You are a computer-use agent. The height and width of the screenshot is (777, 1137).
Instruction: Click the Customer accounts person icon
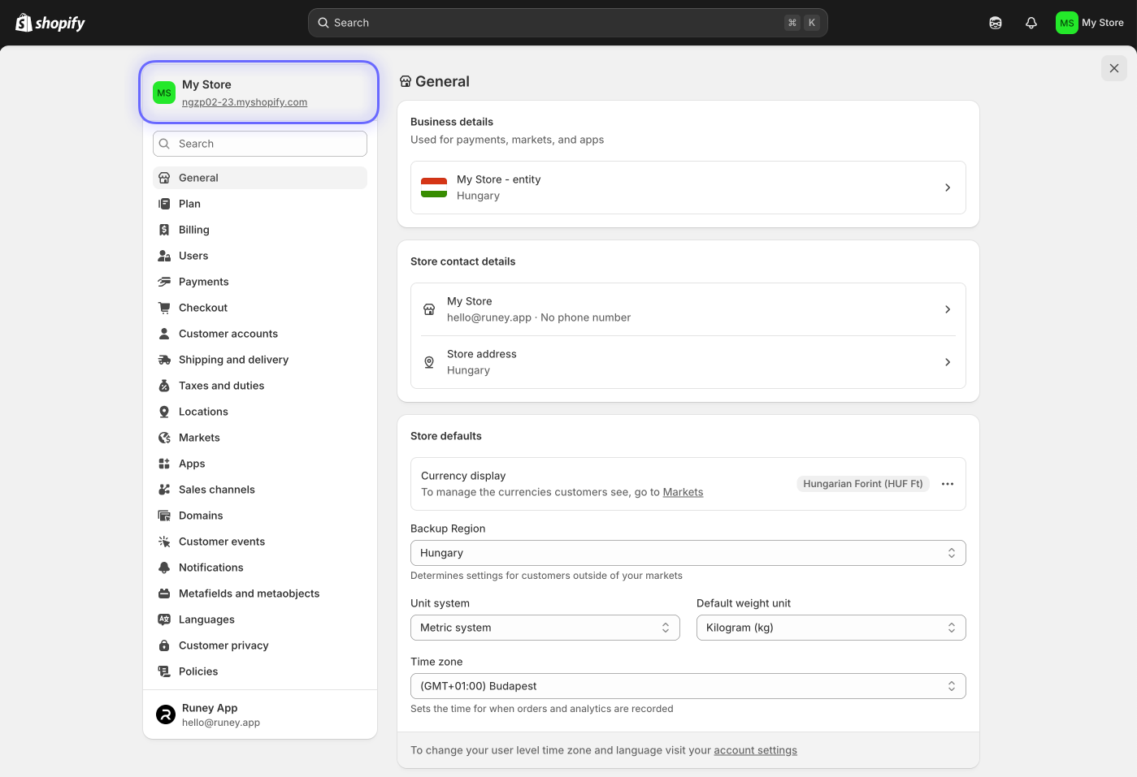164,334
